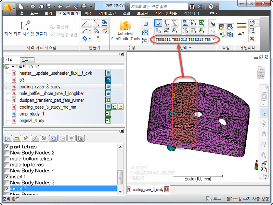Image resolution: width=273 pixels, height=205 pixels.
Task: Click the Save study disk icon
Action: click(49, 6)
